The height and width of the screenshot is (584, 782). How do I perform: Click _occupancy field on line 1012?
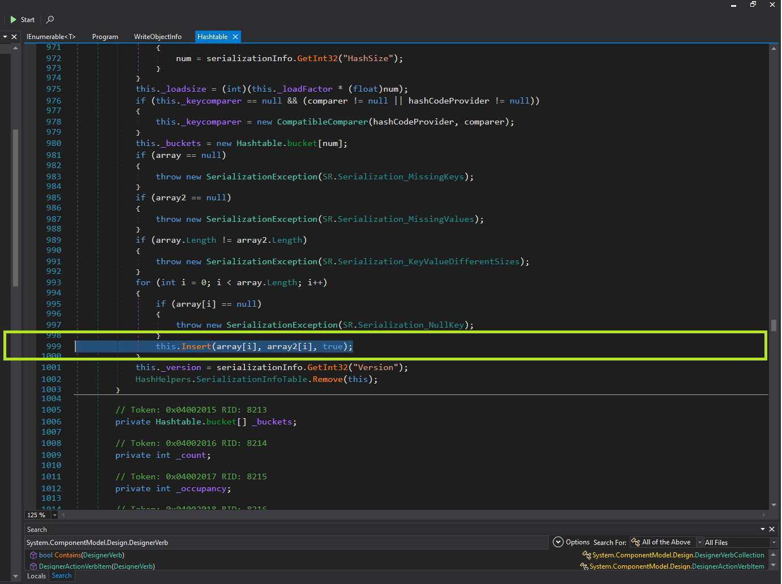pyautogui.click(x=201, y=488)
